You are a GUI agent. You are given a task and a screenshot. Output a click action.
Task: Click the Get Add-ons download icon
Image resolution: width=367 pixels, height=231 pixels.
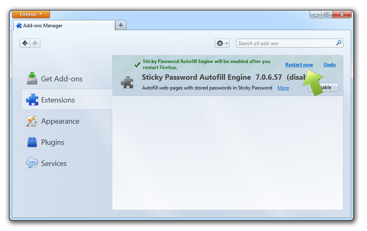[32, 78]
